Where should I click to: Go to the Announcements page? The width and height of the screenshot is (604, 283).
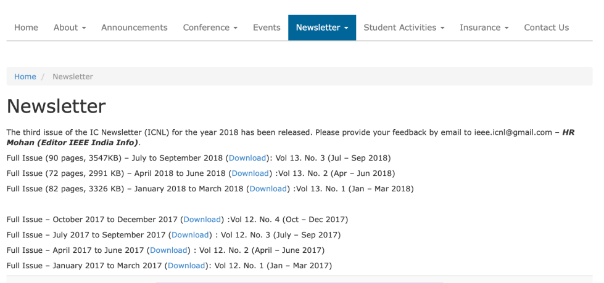[134, 28]
